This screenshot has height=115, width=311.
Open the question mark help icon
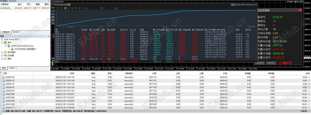(x=53, y=11)
